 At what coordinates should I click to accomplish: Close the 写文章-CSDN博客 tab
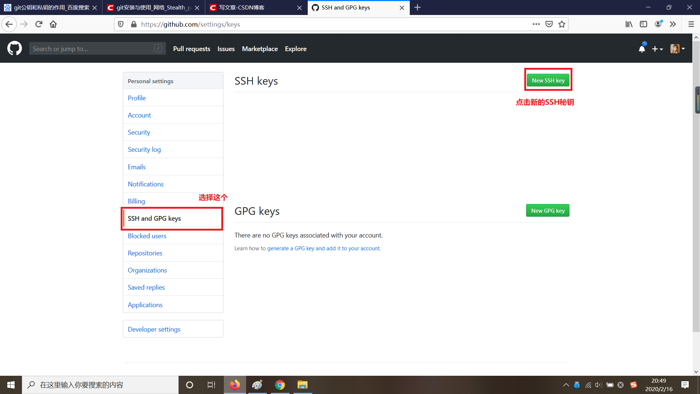(299, 8)
